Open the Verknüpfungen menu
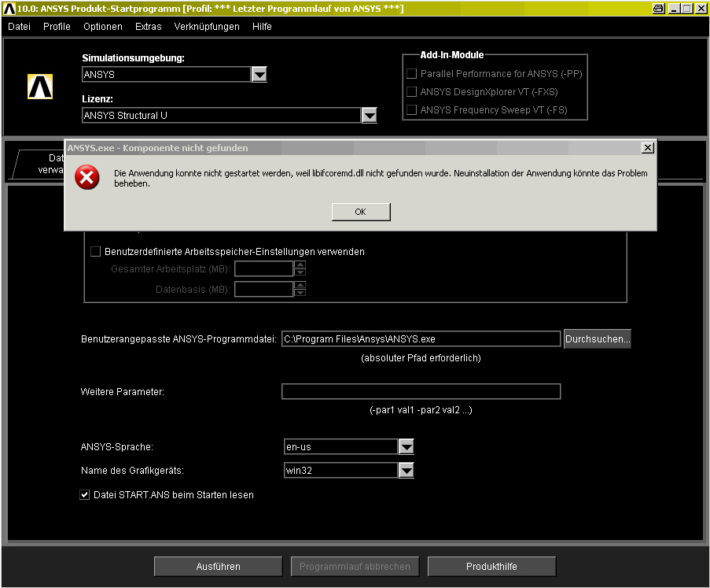The height and width of the screenshot is (588, 710). [x=207, y=27]
